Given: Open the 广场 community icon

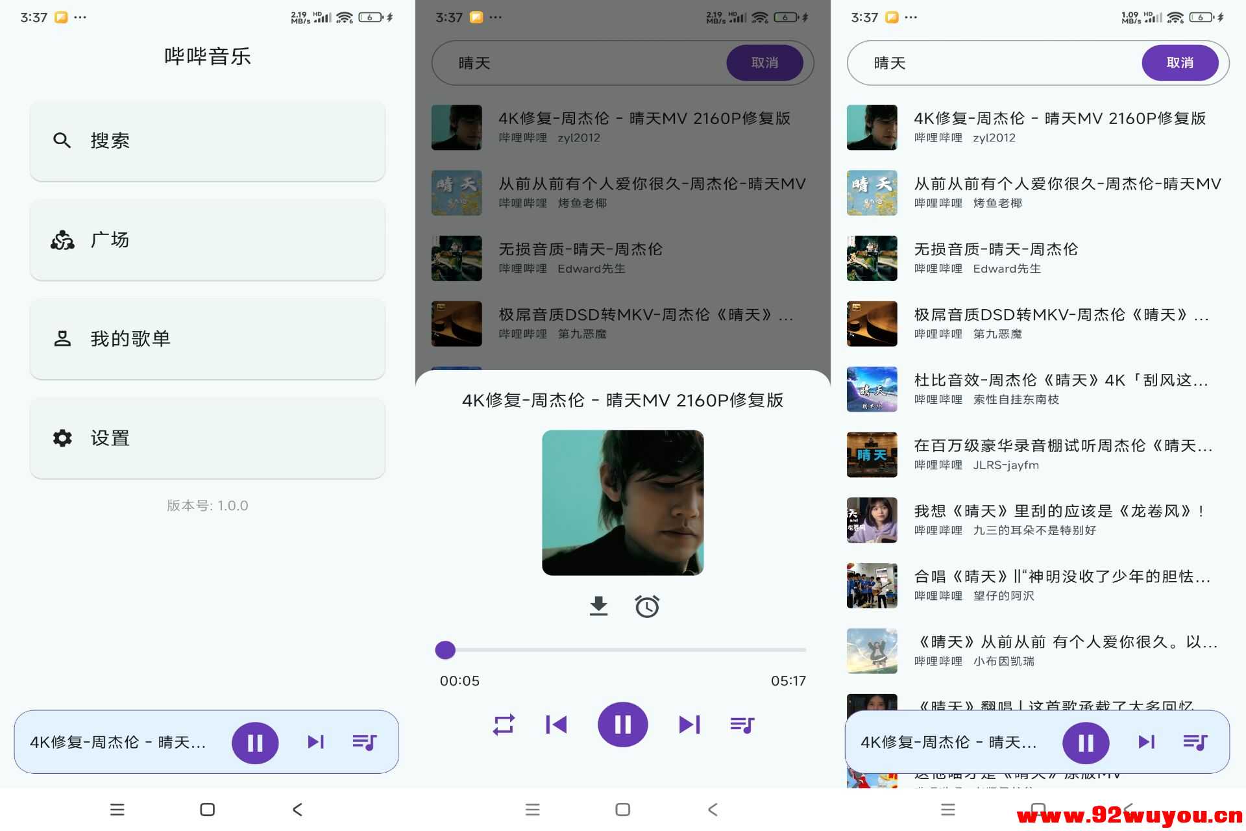Looking at the screenshot, I should pyautogui.click(x=62, y=240).
